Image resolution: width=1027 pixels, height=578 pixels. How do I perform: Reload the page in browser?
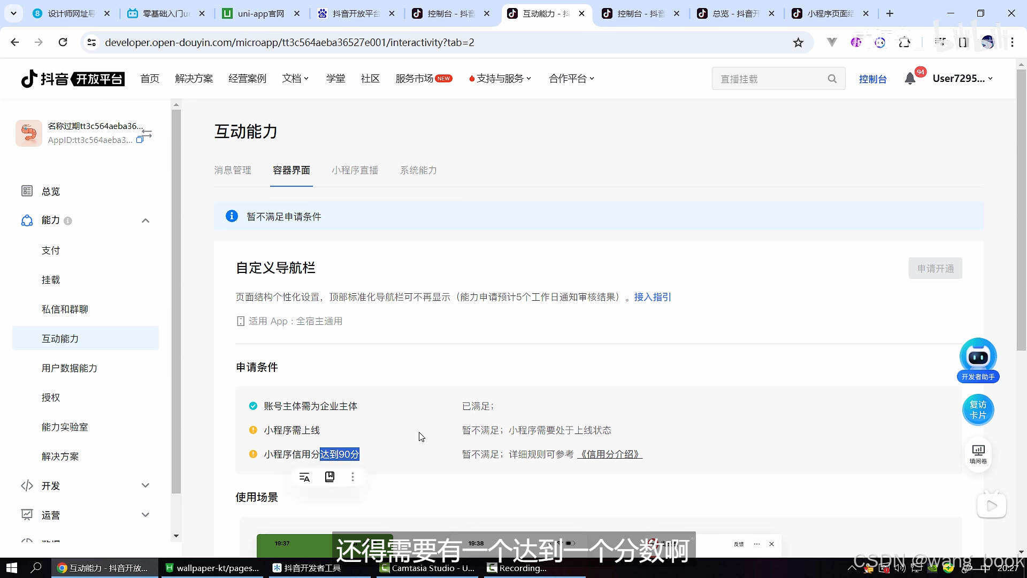pyautogui.click(x=63, y=42)
